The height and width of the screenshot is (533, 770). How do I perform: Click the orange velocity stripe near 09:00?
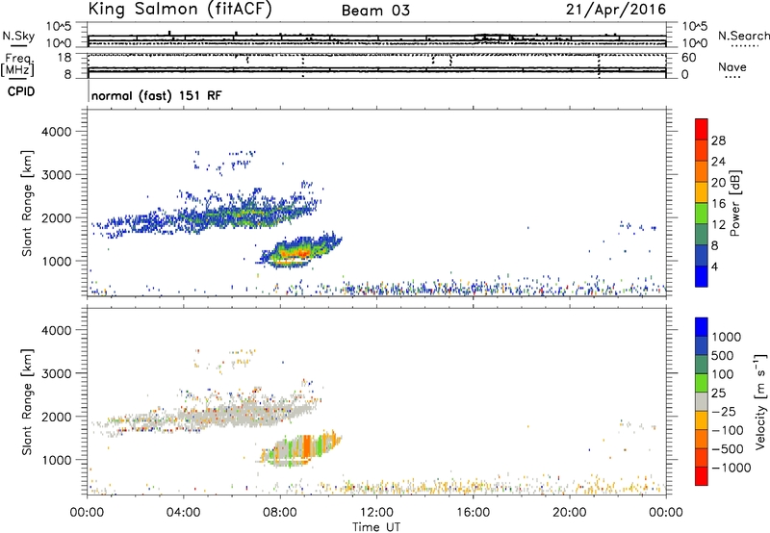307,446
